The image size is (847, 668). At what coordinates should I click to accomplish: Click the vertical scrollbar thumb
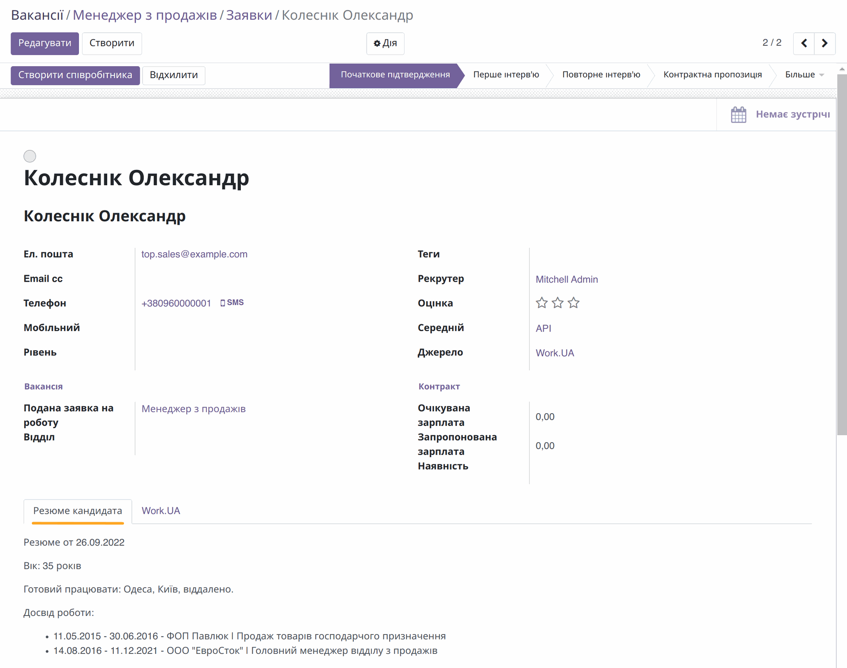pos(842,255)
